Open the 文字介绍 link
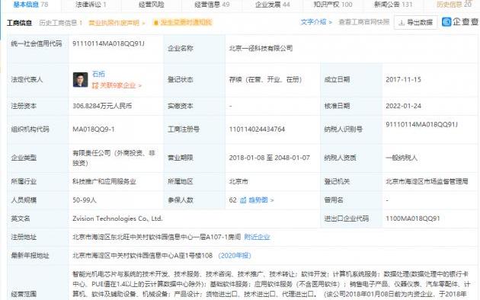Screen dimensions: 480x300 click(x=316, y=22)
